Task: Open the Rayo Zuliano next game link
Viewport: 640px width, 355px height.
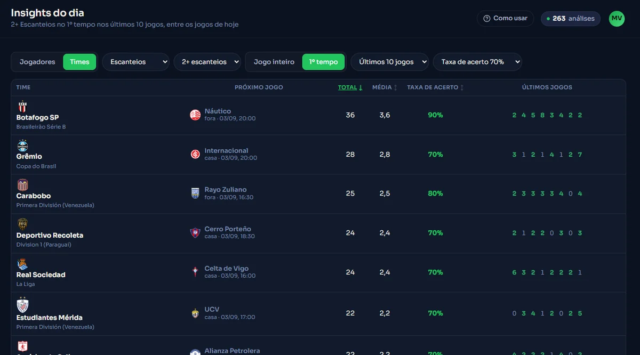Action: pos(226,190)
